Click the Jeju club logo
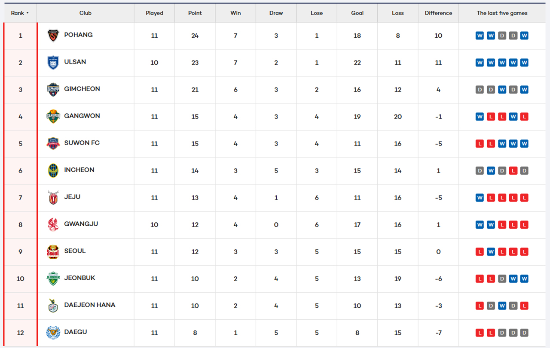This screenshot has width=550, height=348. 53,198
